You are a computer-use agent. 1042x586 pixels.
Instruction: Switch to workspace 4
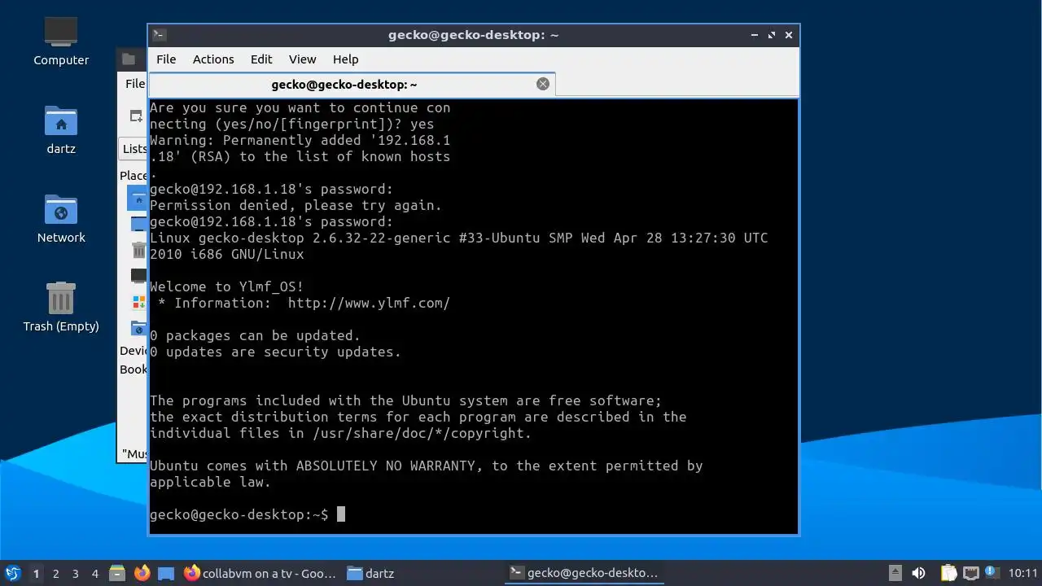[x=94, y=574]
